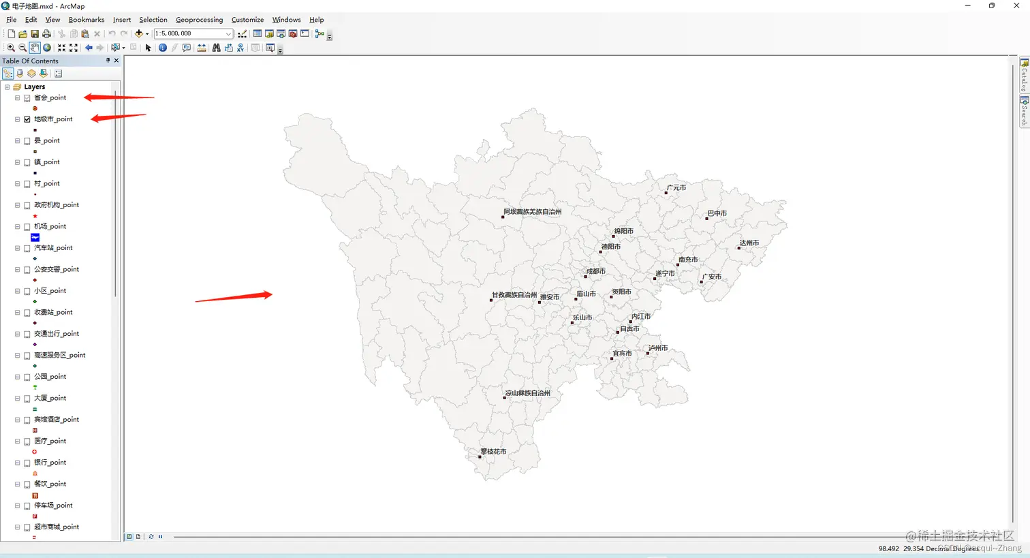Turn on 村_point layer

pos(27,184)
